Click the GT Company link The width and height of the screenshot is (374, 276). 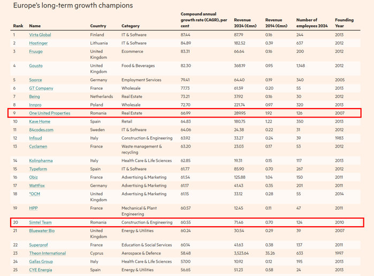tap(41, 88)
